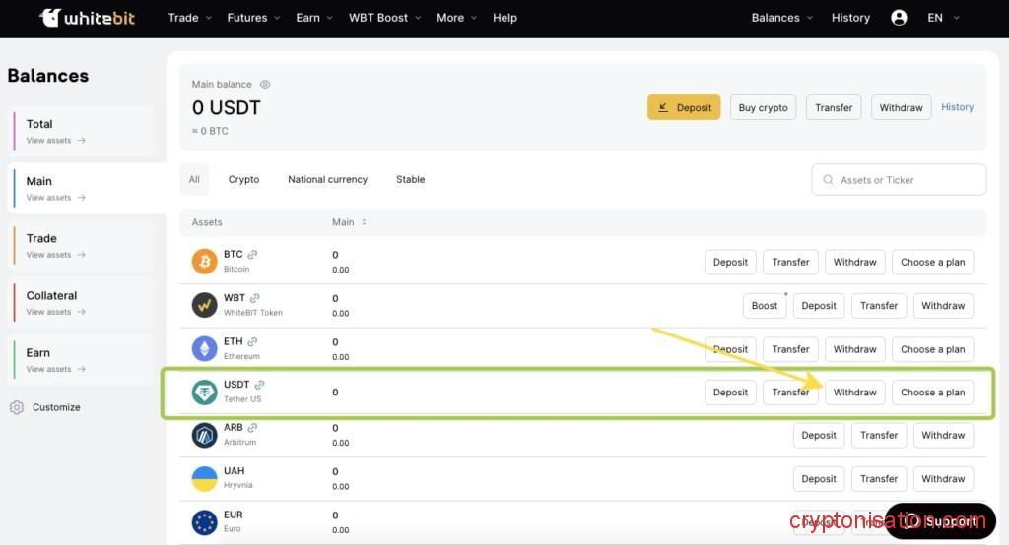
Task: Click the search magnifier icon
Action: 828,180
